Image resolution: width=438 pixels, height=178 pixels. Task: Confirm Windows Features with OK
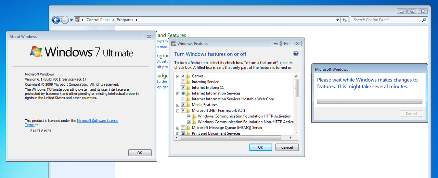pos(260,147)
